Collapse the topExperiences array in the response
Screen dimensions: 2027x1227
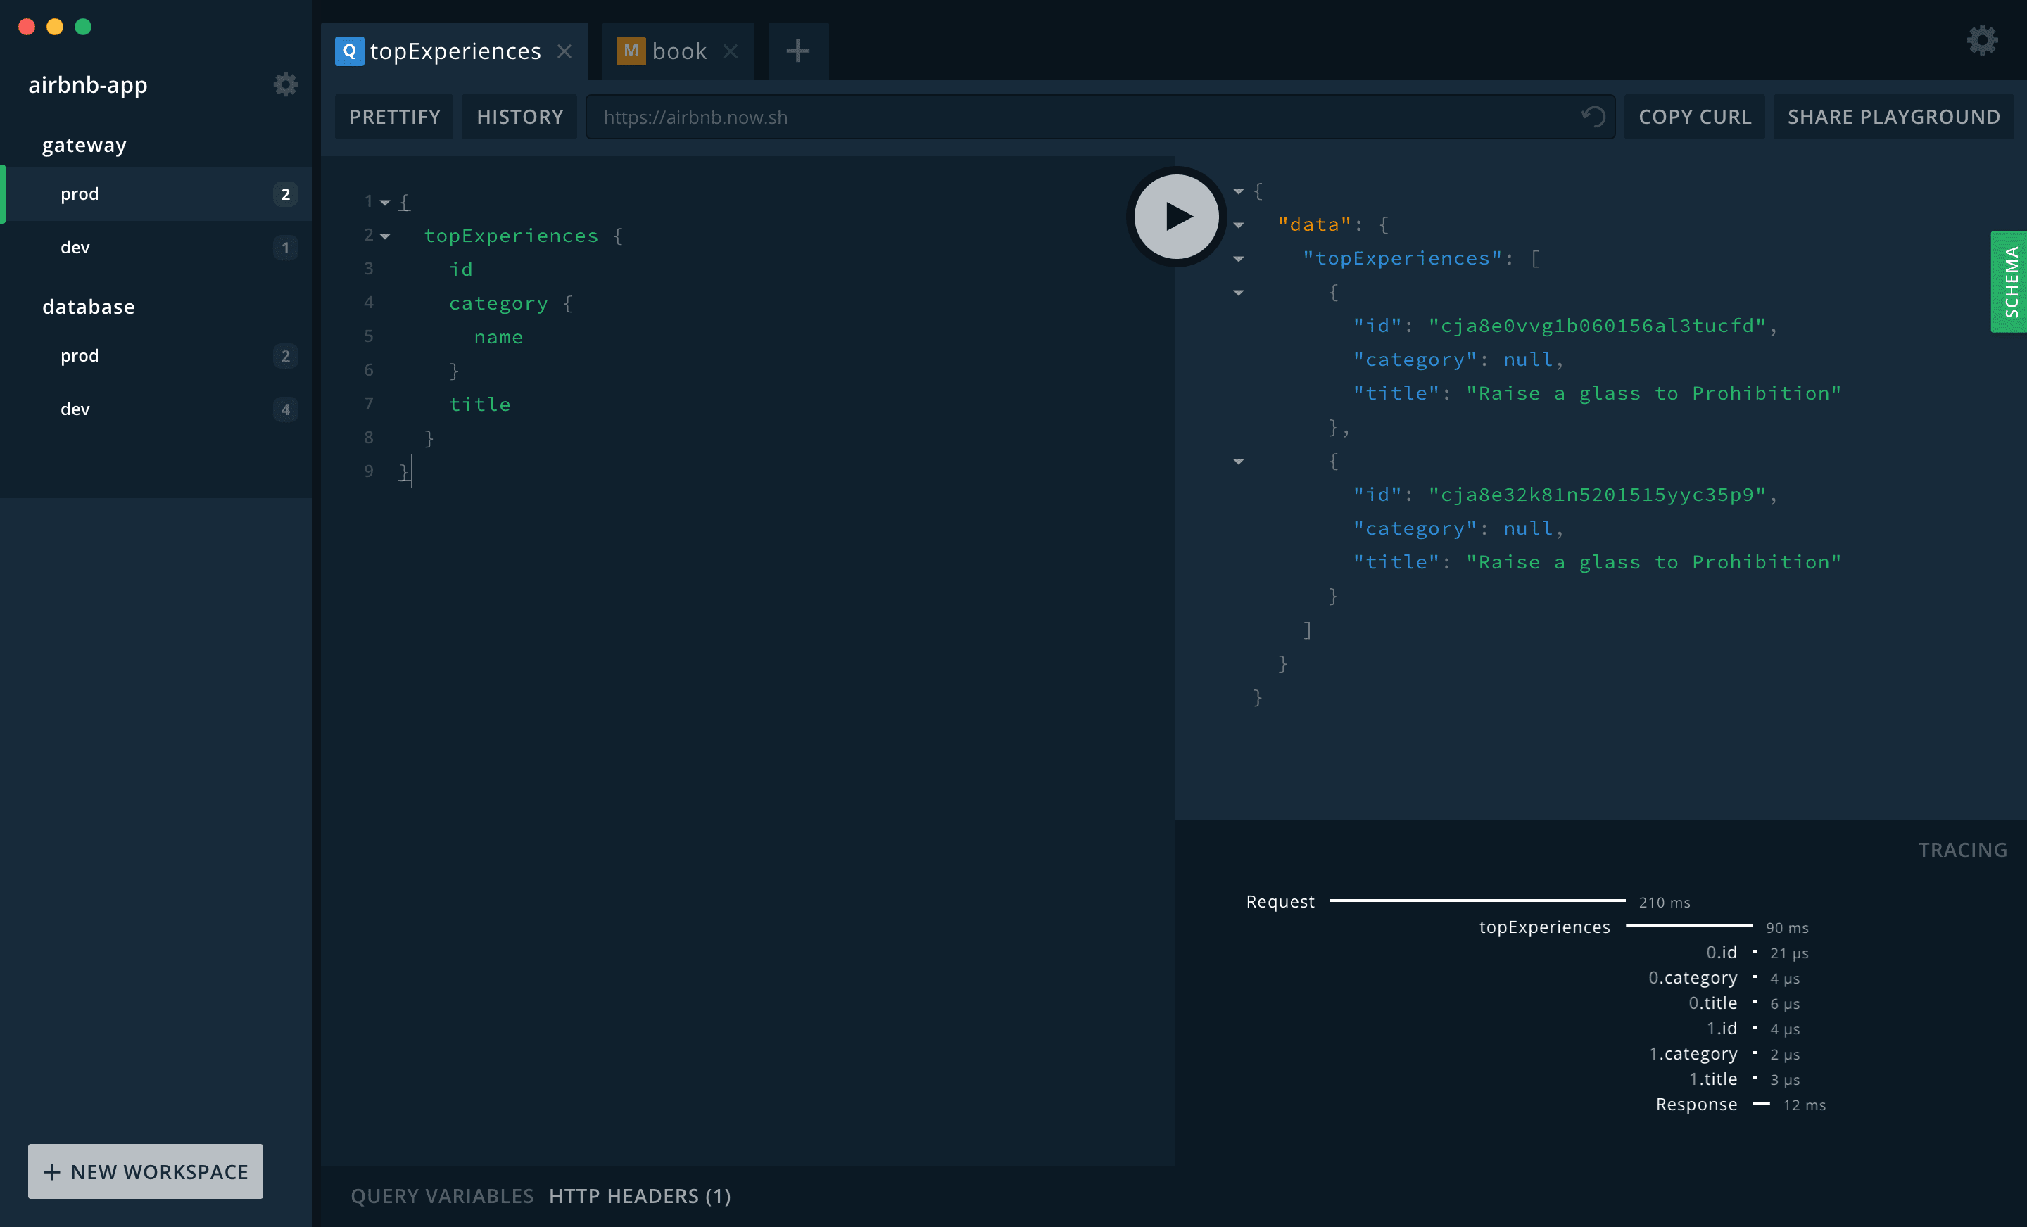(x=1239, y=259)
